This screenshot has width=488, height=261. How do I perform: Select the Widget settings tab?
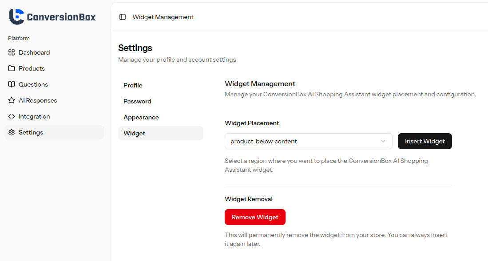[134, 133]
